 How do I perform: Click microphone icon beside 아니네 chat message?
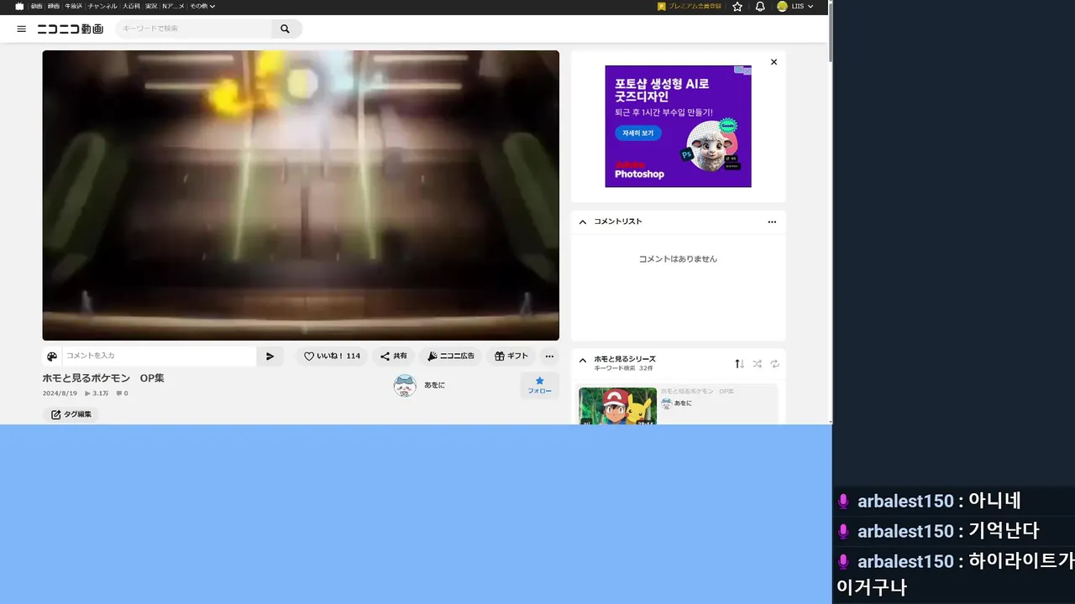844,502
